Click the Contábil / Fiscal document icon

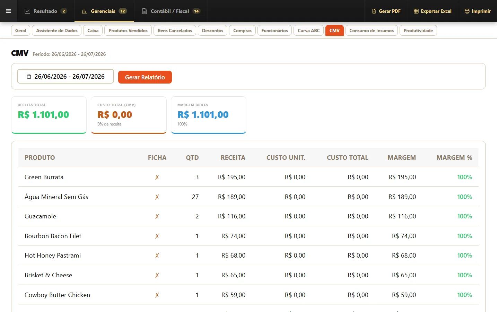tap(145, 11)
